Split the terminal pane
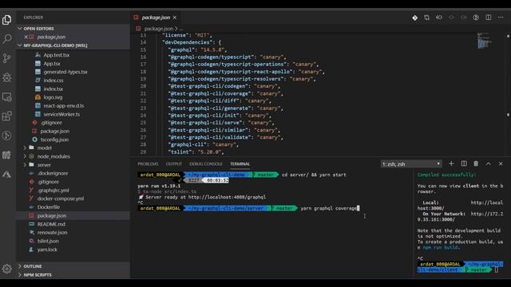Image resolution: width=511 pixels, height=287 pixels. click(464, 163)
